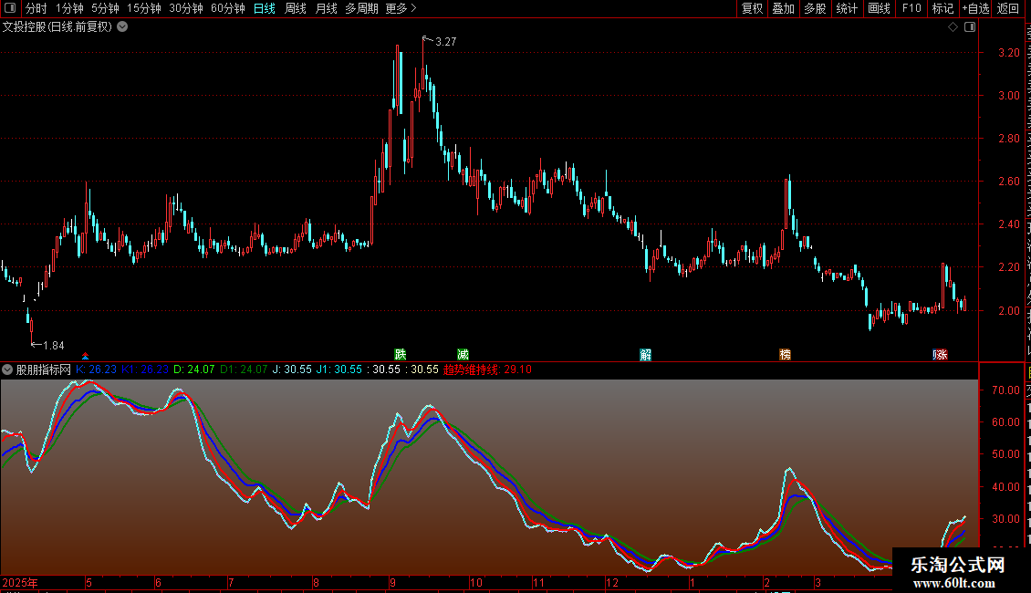Click the D: 24.07 indicator value
Image resolution: width=1031 pixels, height=593 pixels.
click(194, 369)
